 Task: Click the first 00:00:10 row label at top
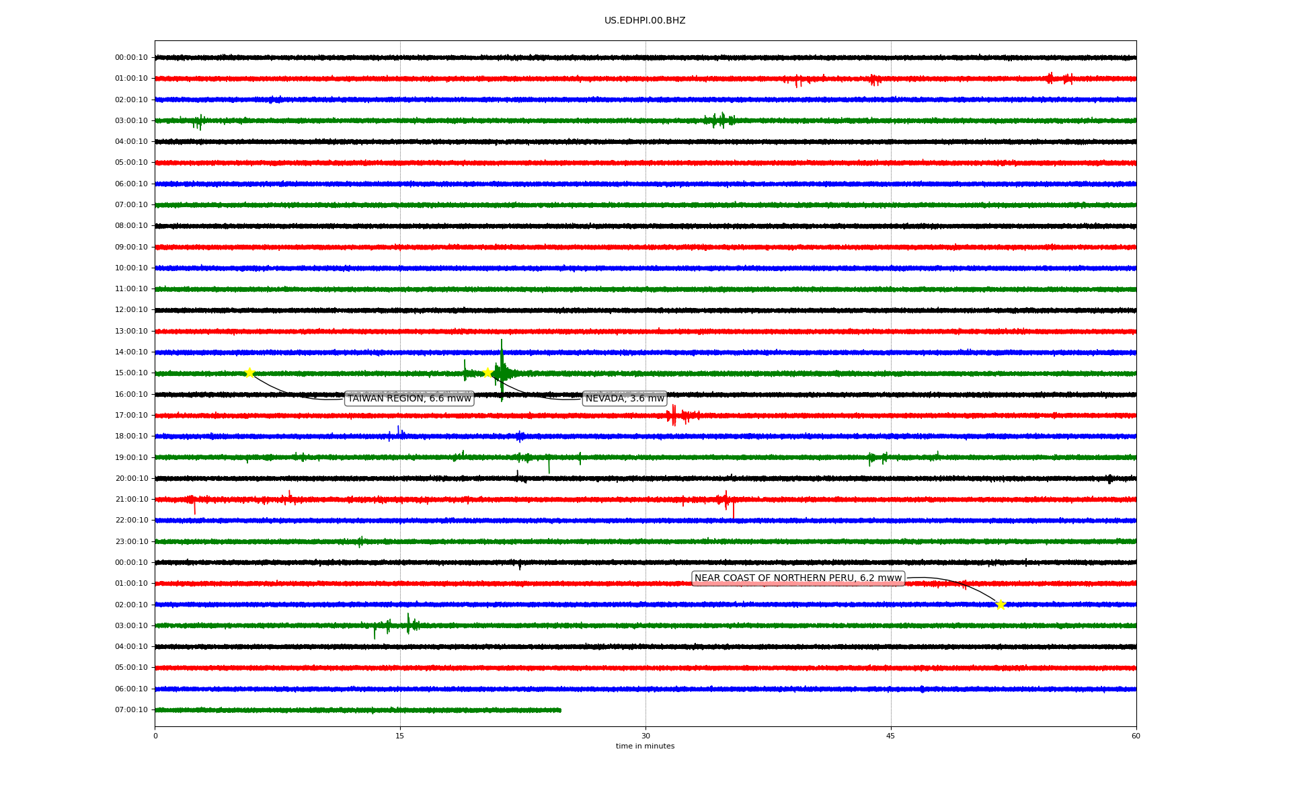coord(131,58)
